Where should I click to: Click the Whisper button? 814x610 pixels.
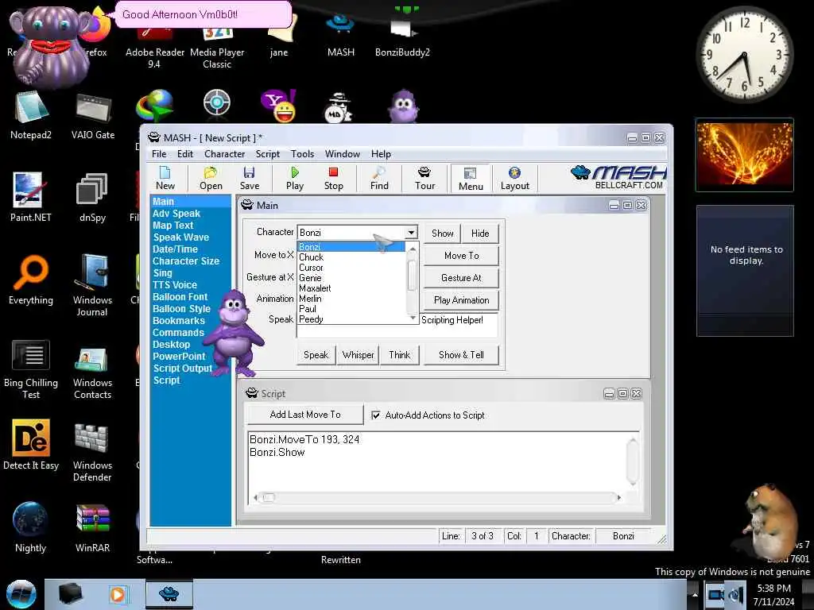359,355
